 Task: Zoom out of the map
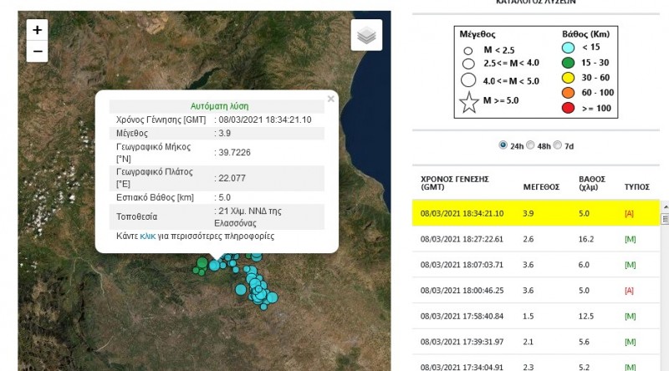coord(37,51)
